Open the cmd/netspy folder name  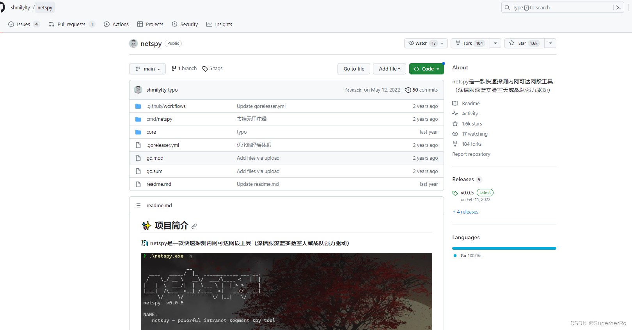coord(159,119)
